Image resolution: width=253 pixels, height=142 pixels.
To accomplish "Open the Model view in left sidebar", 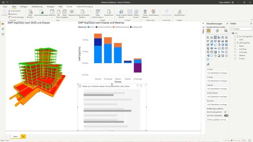I will [3, 34].
